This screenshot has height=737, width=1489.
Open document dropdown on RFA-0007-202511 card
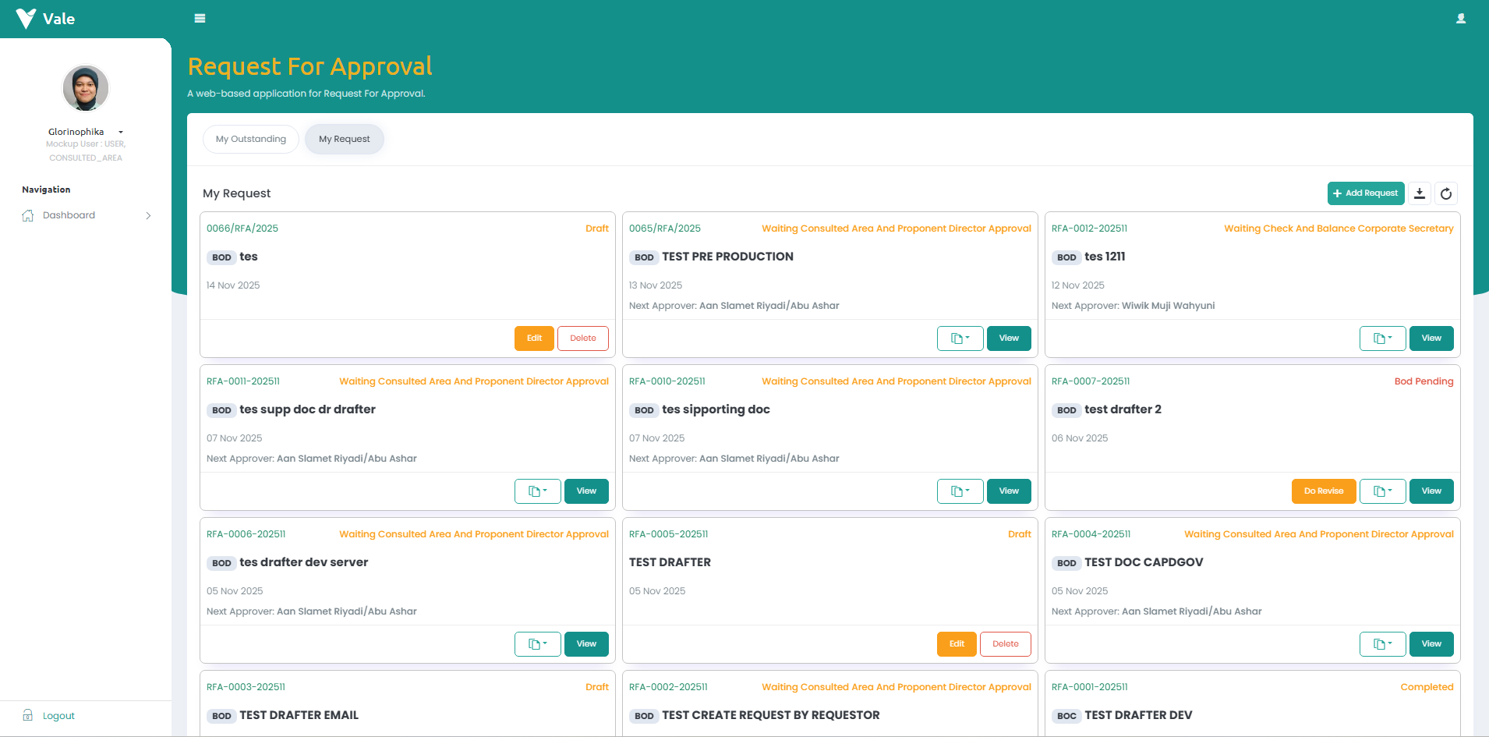(x=1382, y=491)
